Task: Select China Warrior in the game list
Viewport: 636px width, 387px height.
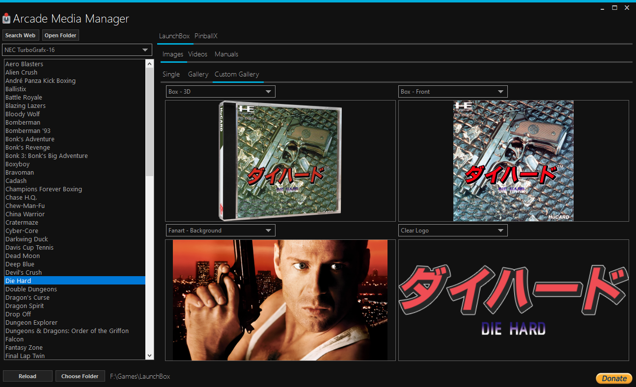Action: point(75,214)
